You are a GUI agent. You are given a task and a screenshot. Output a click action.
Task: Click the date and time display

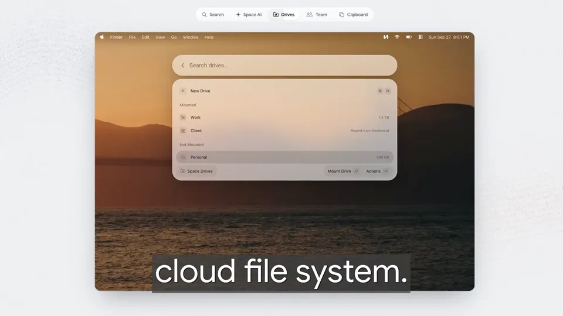(x=449, y=37)
